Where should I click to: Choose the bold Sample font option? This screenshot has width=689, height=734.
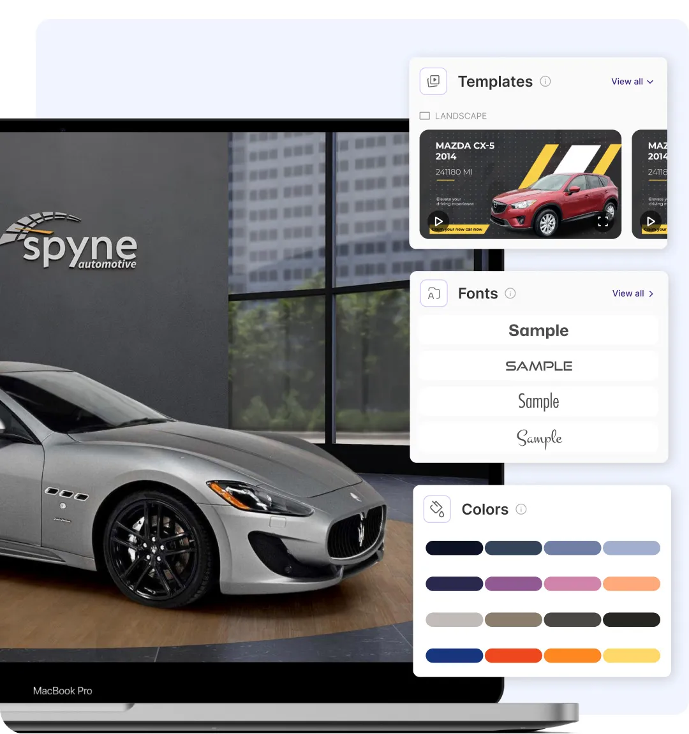(x=538, y=330)
